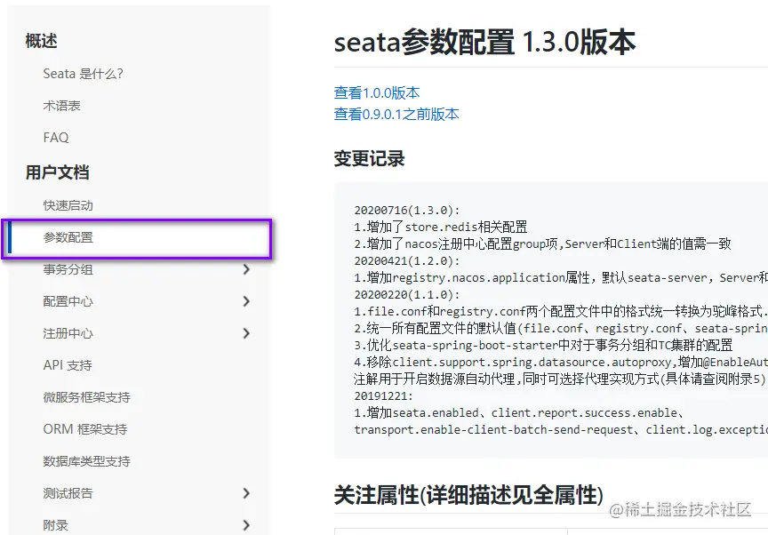Open the 注册中心 section
768x535 pixels.
pos(68,333)
